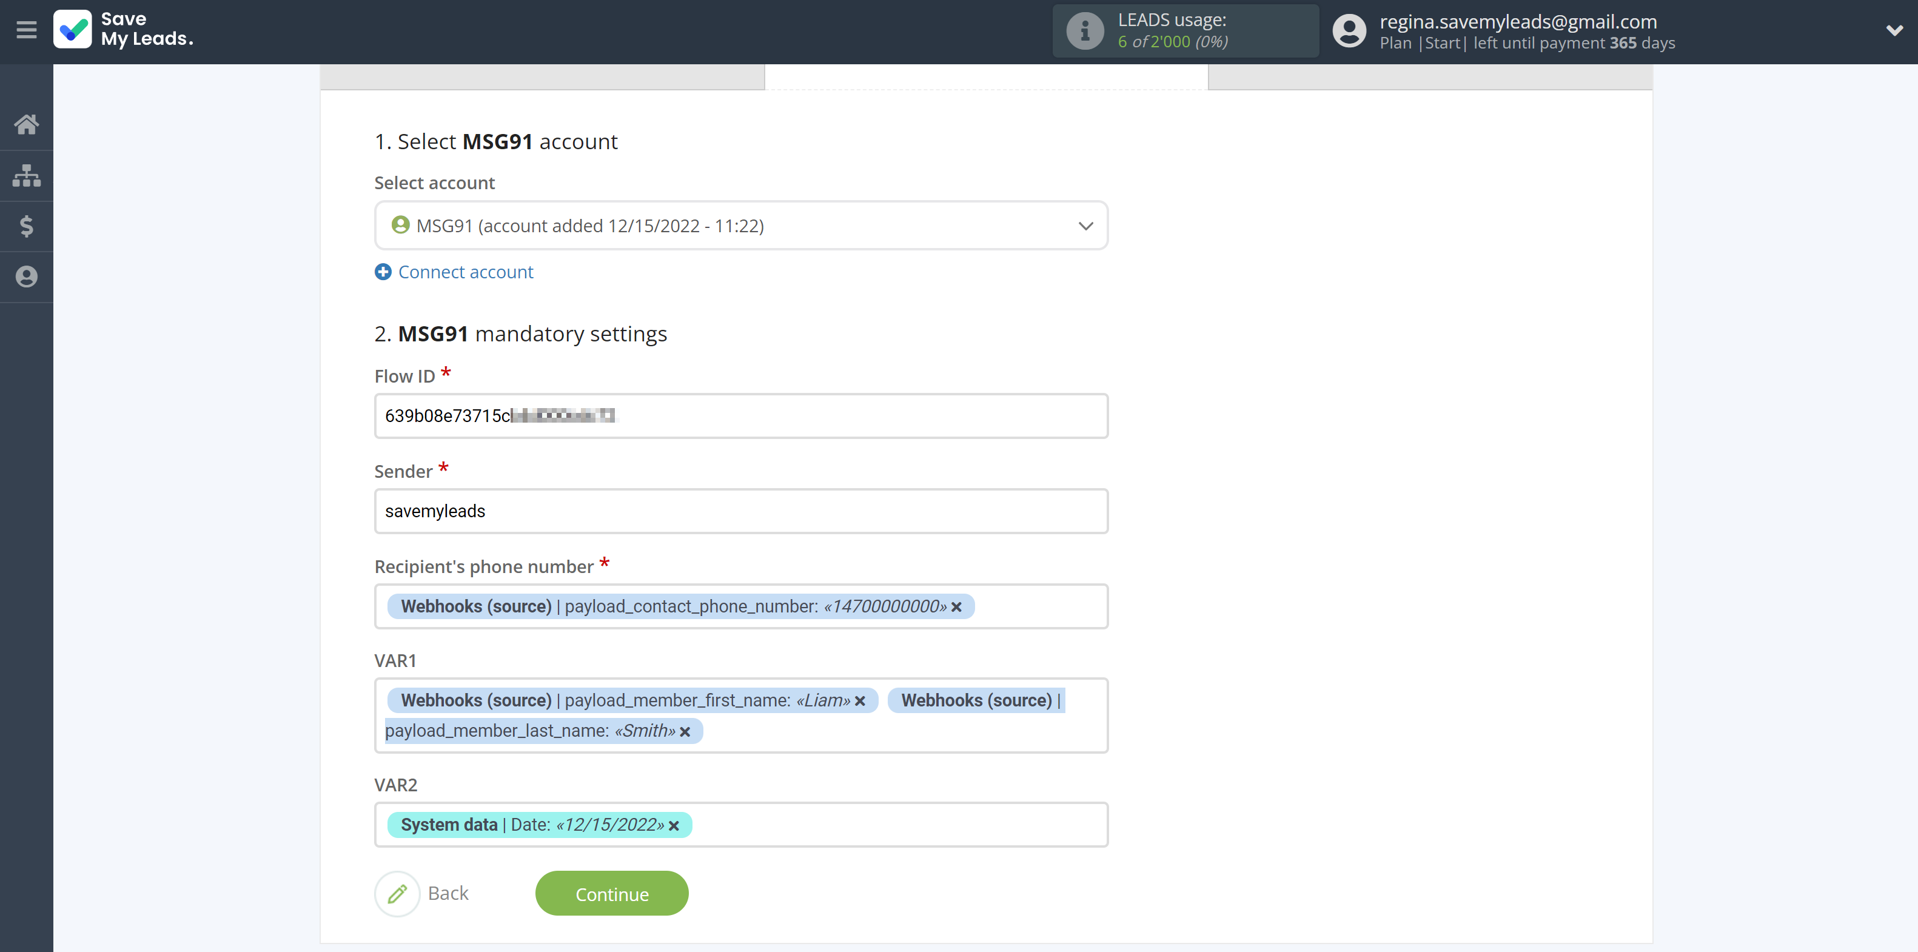The image size is (1918, 952).
Task: Click the Connect account link
Action: (x=465, y=272)
